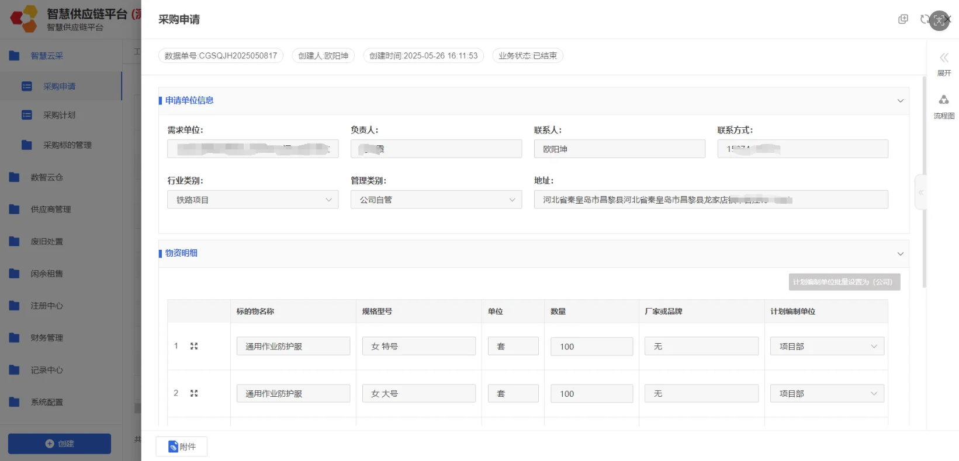959x461 pixels.
Task: Click the folder icon beside 智慧云采
Action: (x=15, y=55)
